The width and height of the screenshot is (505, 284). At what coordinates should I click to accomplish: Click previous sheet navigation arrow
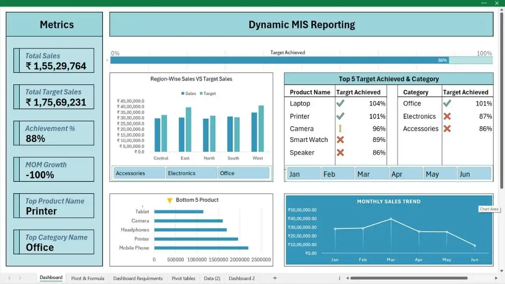click(x=9, y=278)
